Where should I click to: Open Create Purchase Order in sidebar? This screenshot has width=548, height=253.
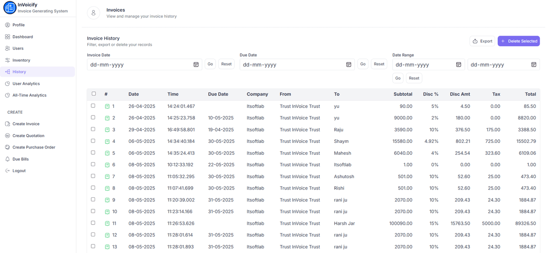click(x=37, y=147)
